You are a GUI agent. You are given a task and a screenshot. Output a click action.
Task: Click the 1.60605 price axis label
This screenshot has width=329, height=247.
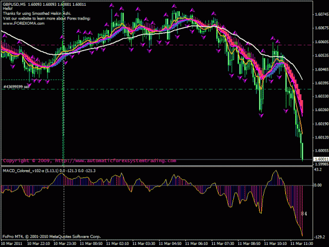coord(322,42)
